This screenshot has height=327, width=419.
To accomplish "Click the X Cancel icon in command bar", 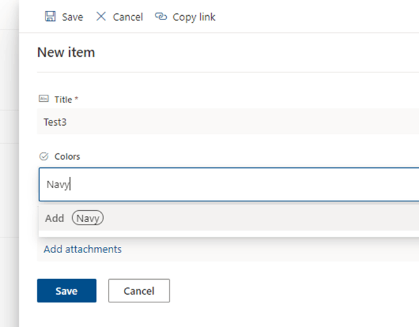I will pyautogui.click(x=101, y=17).
